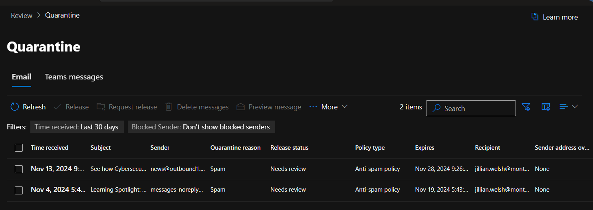Image resolution: width=593 pixels, height=210 pixels.
Task: Click the Refresh icon in the toolbar
Action: tap(15, 107)
